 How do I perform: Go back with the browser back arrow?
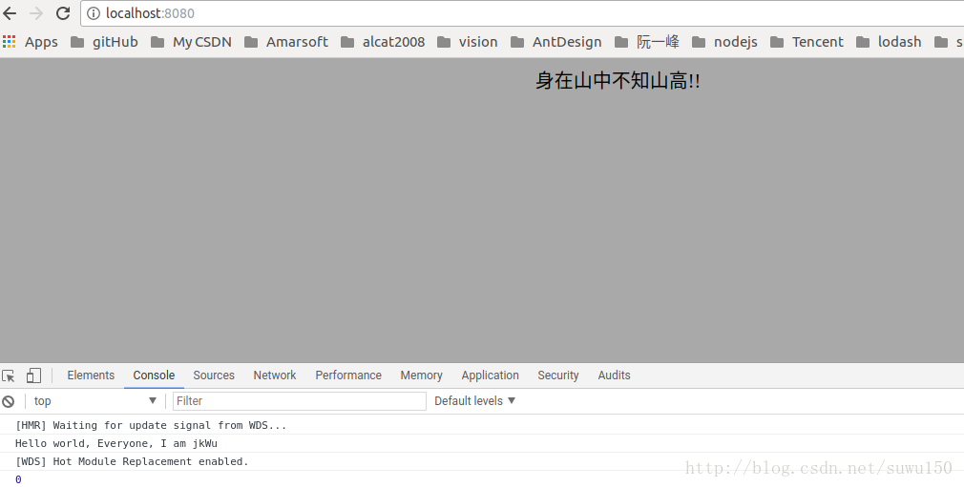(10, 13)
